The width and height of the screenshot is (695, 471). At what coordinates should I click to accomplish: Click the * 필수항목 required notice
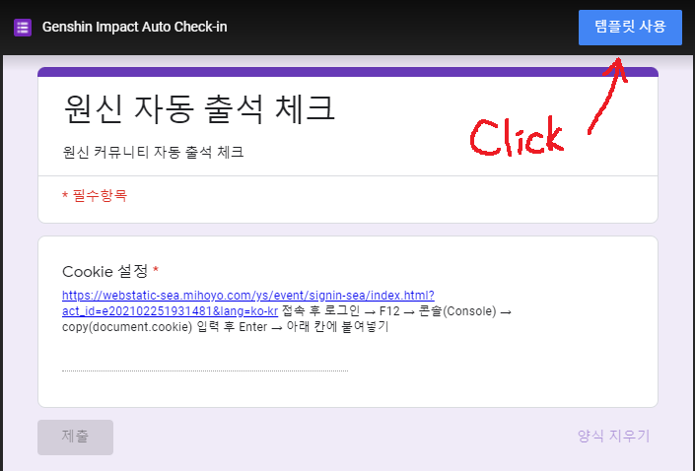pyautogui.click(x=95, y=195)
